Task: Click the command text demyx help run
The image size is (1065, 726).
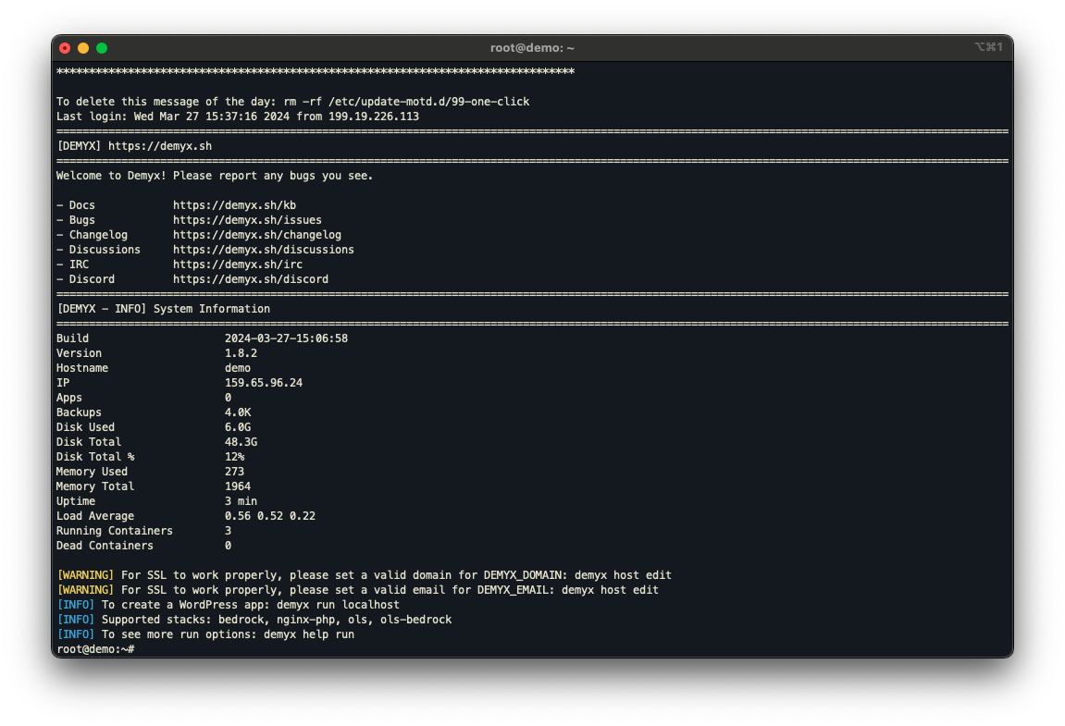Action: coord(309,634)
